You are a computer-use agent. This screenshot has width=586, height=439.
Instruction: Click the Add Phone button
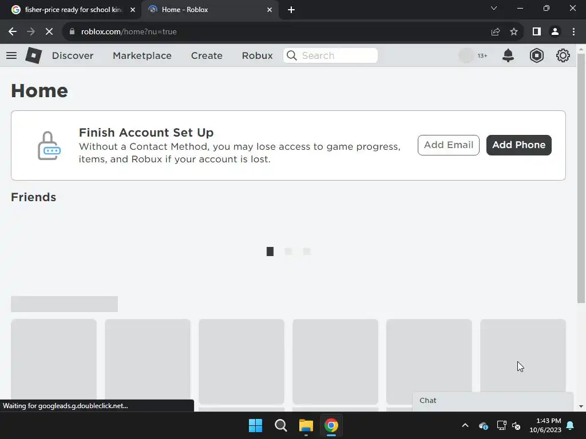click(518, 145)
